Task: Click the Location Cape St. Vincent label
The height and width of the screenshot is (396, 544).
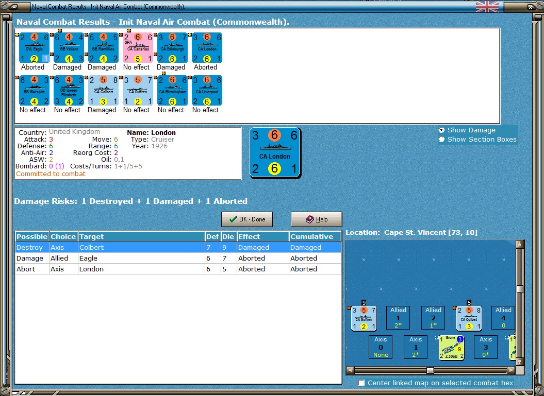Action: [411, 232]
